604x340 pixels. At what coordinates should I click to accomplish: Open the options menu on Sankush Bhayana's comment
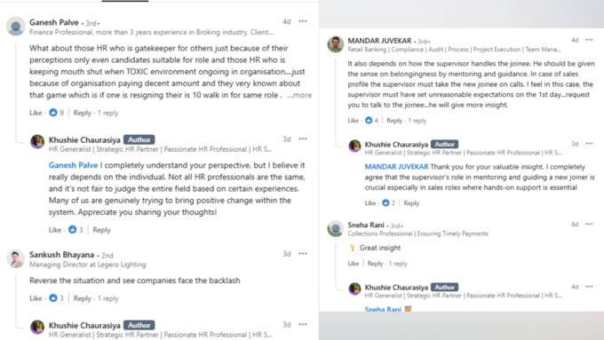303,253
